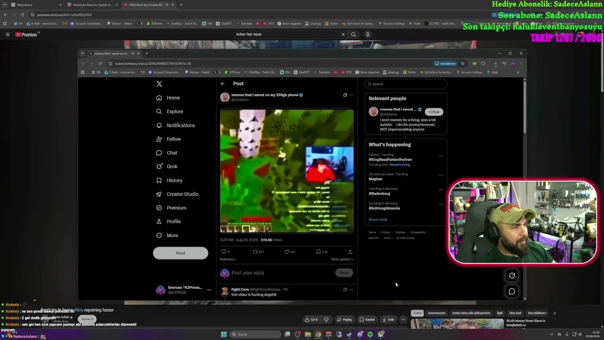The width and height of the screenshot is (604, 340).
Task: Click the large Post button in sidebar
Action: pyautogui.click(x=180, y=253)
